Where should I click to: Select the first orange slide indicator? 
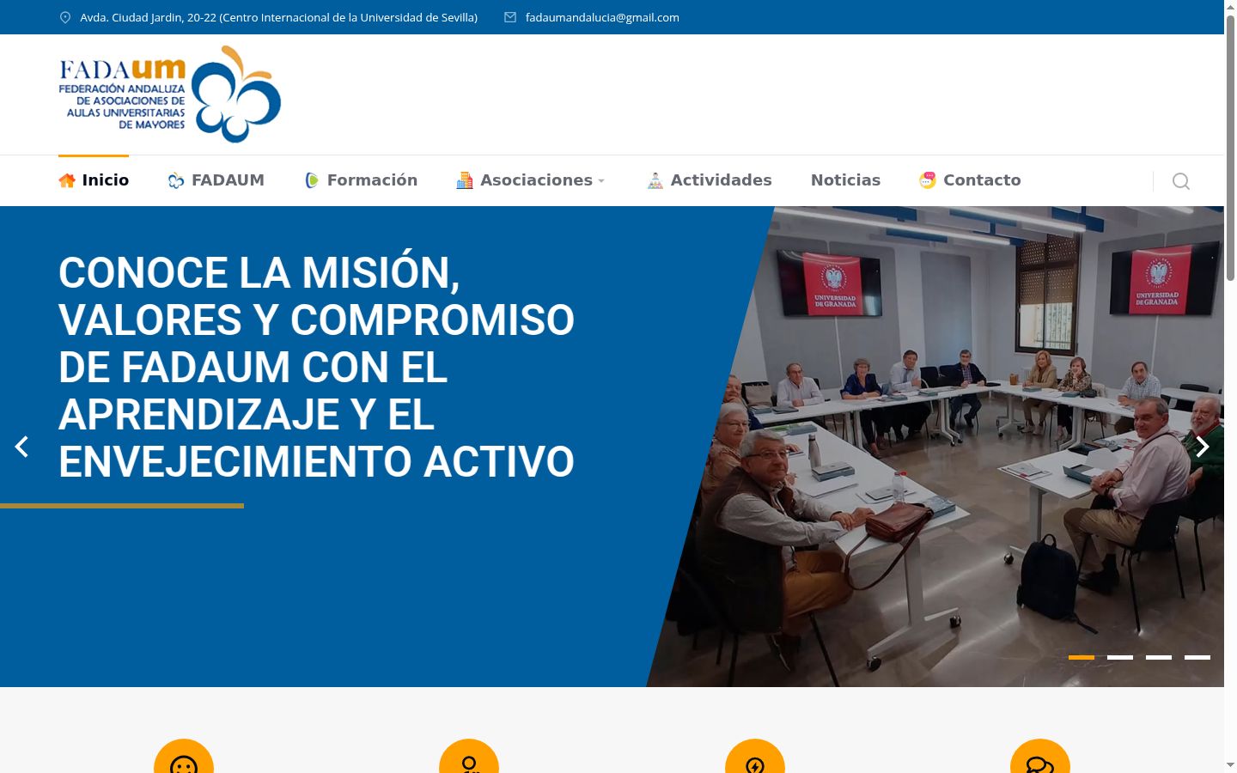click(x=1082, y=657)
